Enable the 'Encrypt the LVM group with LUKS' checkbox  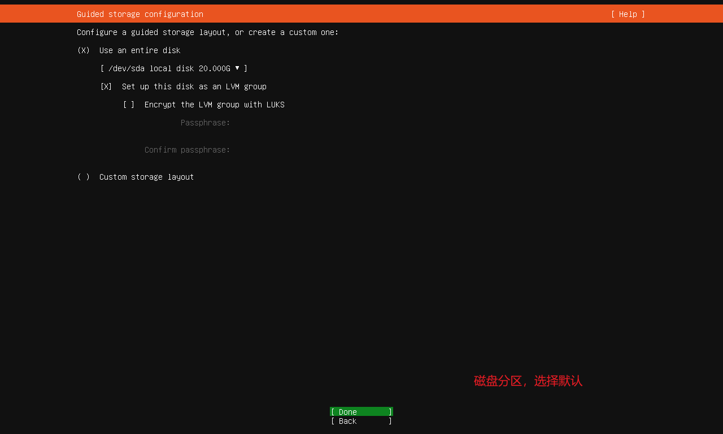click(x=129, y=105)
